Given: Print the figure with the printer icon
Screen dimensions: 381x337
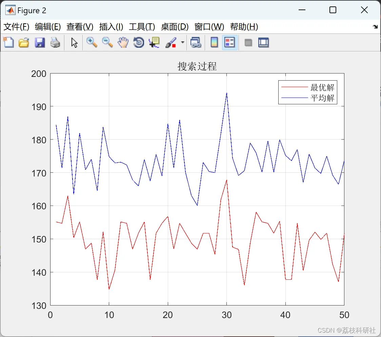Looking at the screenshot, I should click(x=55, y=42).
